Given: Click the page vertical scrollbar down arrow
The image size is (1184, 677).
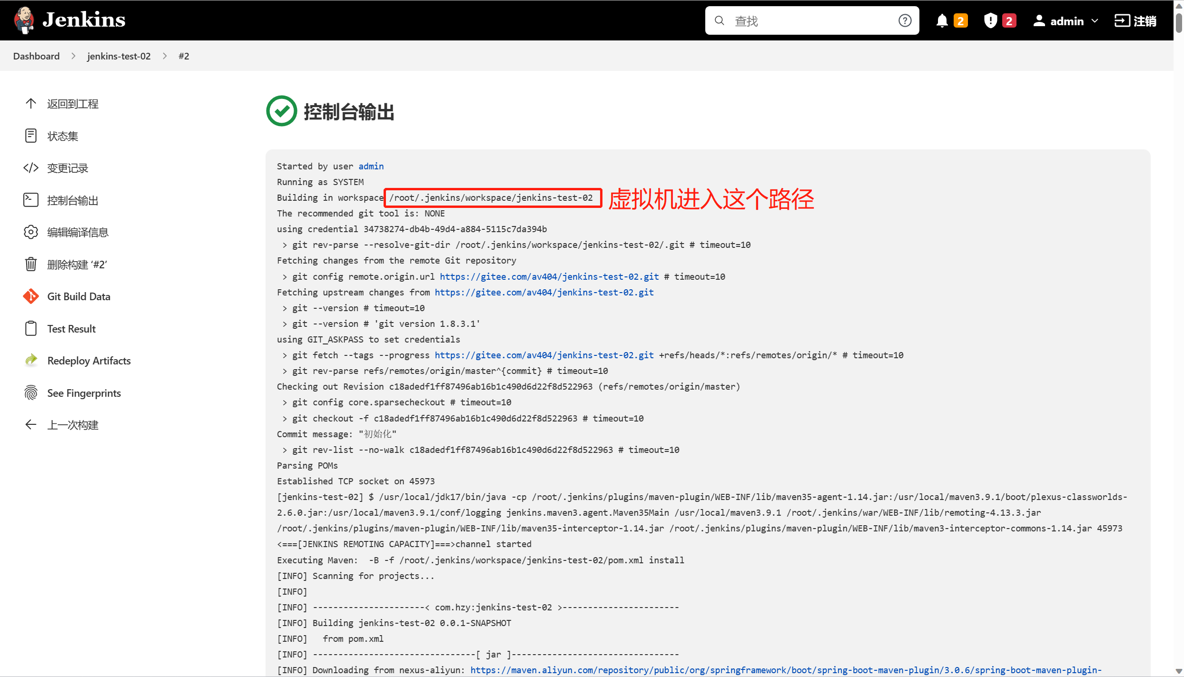Looking at the screenshot, I should tap(1178, 671).
